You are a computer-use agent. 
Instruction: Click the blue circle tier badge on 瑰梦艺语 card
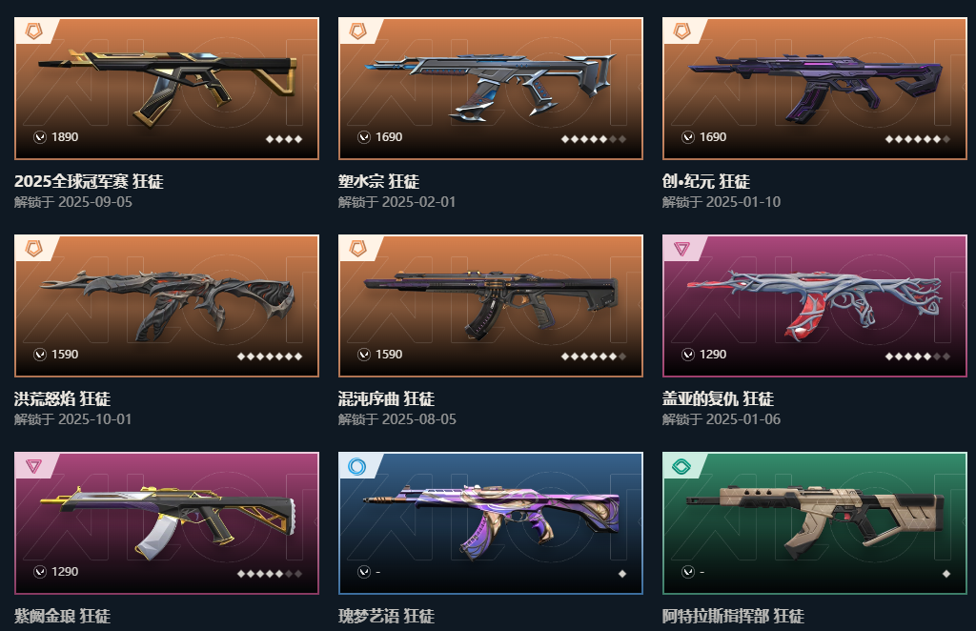[357, 466]
